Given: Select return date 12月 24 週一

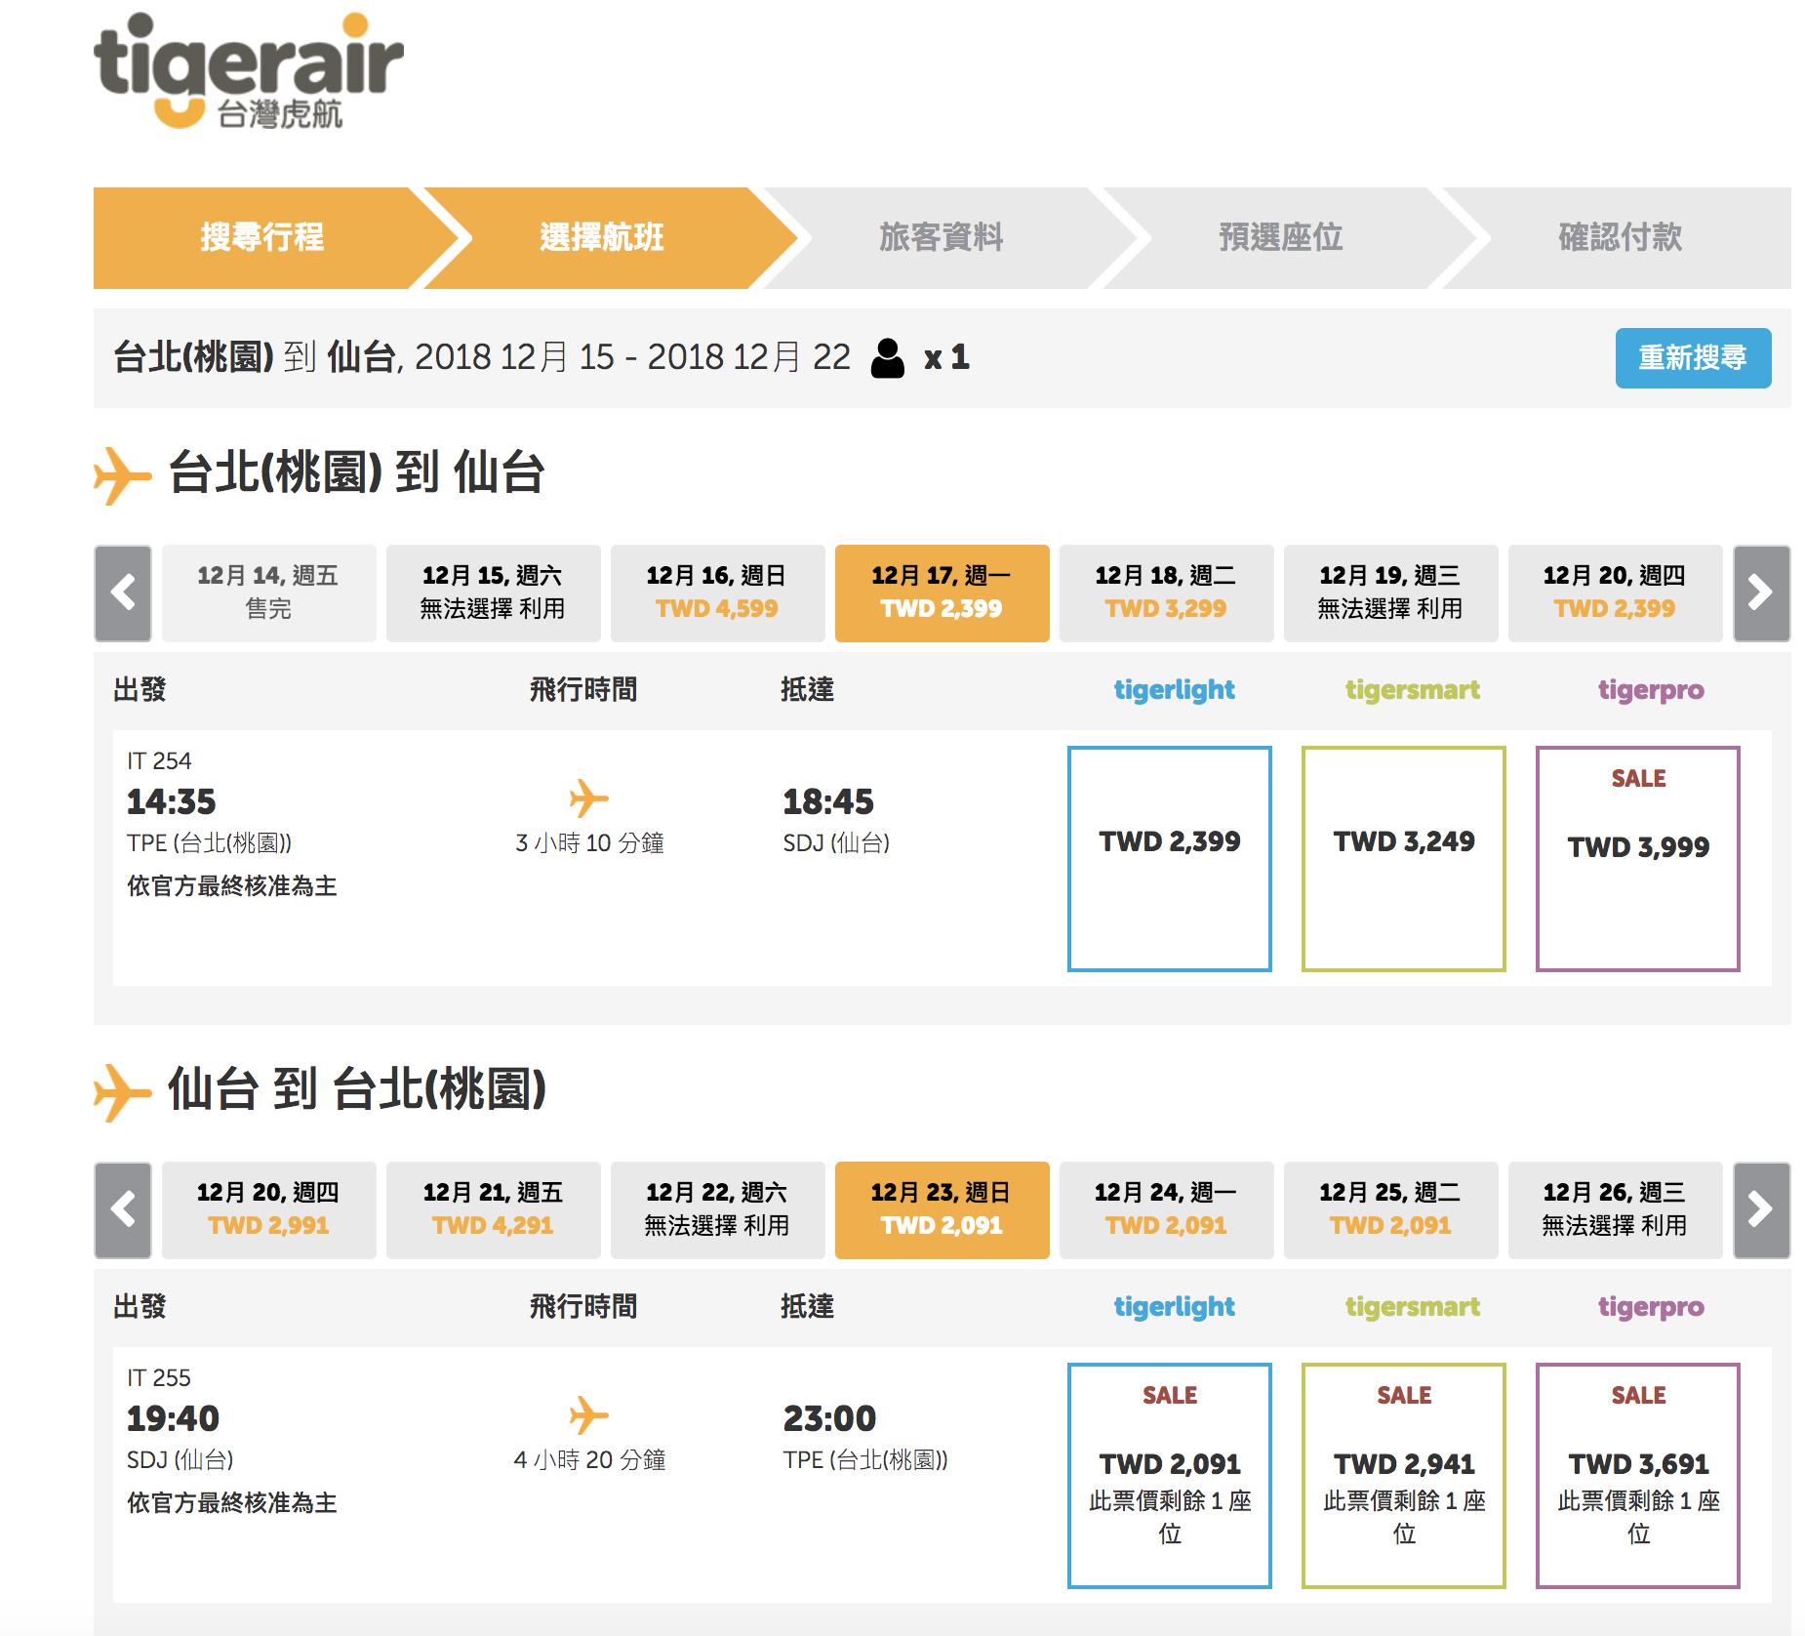Looking at the screenshot, I should click(1166, 1209).
